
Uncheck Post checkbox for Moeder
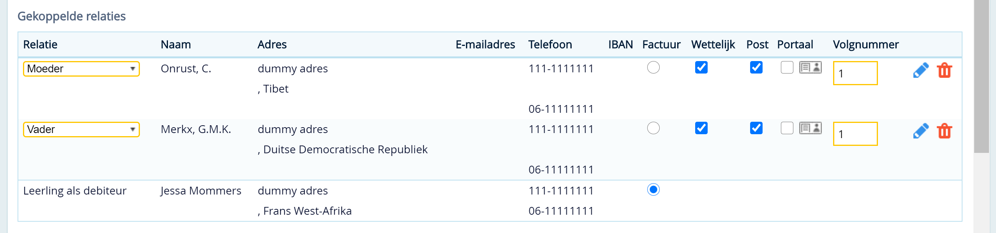756,67
